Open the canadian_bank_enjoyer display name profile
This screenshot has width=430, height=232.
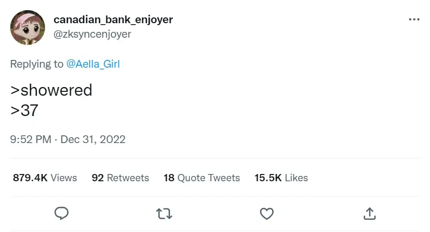coord(113,20)
